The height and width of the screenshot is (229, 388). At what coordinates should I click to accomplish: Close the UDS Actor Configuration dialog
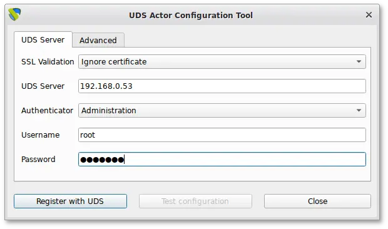coord(369,15)
